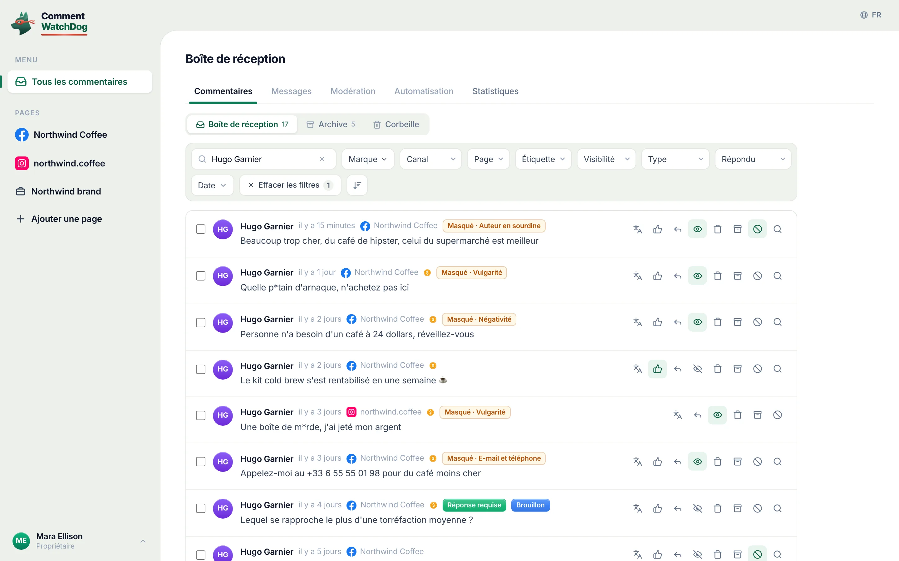Open the Marque filter dropdown
899x561 pixels.
pyautogui.click(x=368, y=159)
